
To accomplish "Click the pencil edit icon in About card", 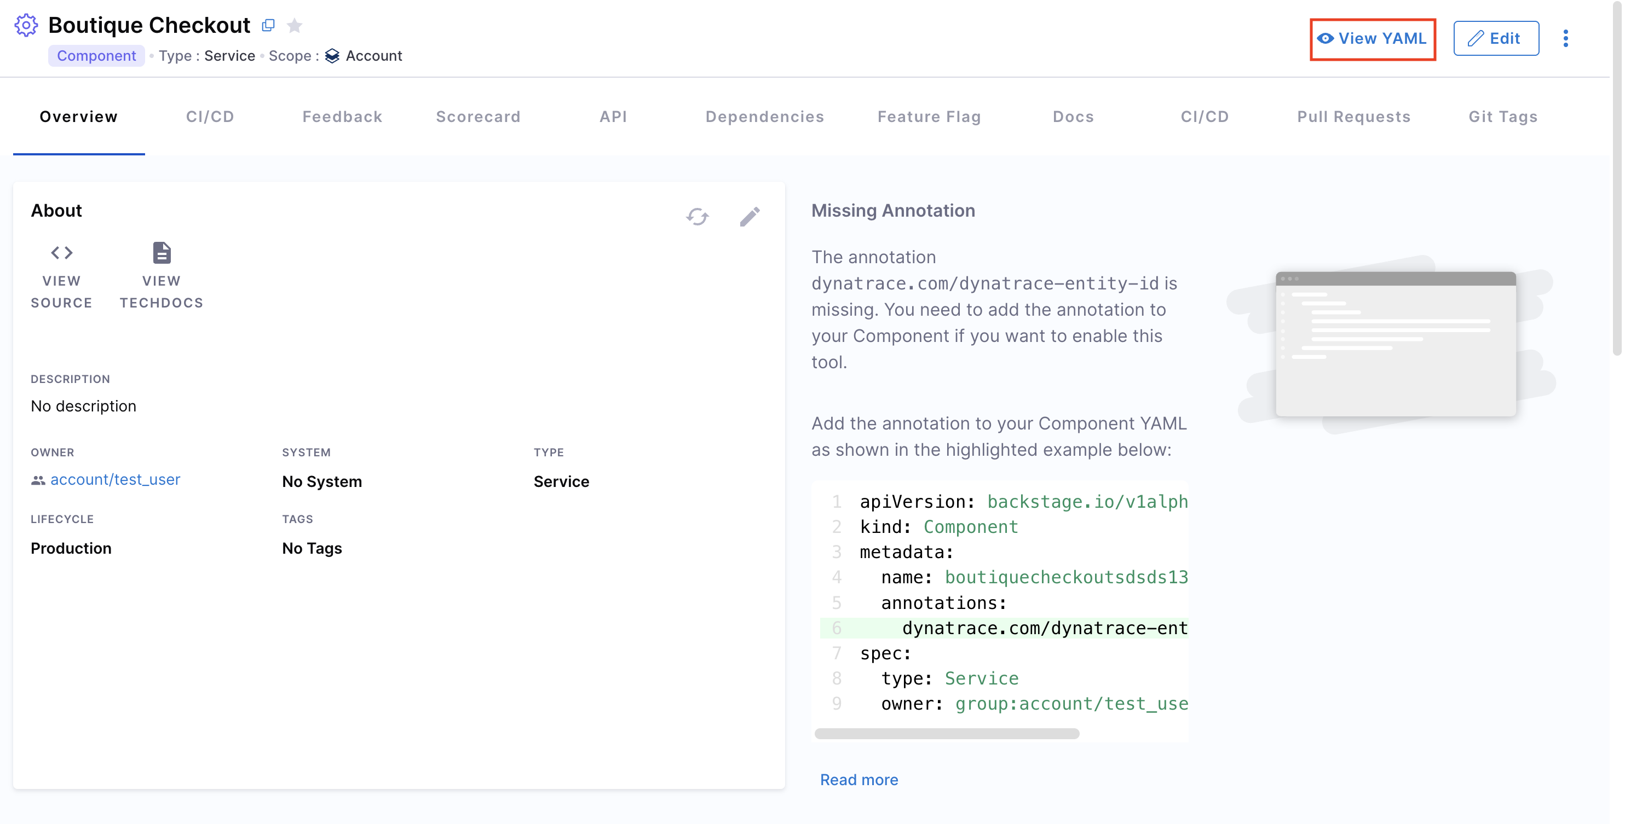I will (750, 217).
